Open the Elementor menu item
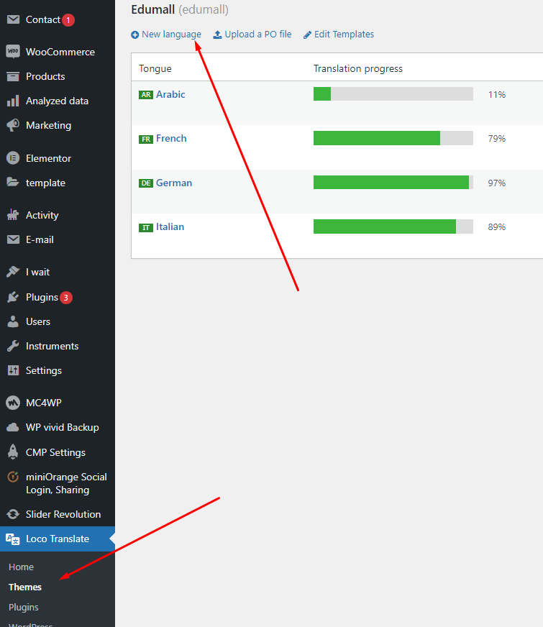 [x=48, y=158]
